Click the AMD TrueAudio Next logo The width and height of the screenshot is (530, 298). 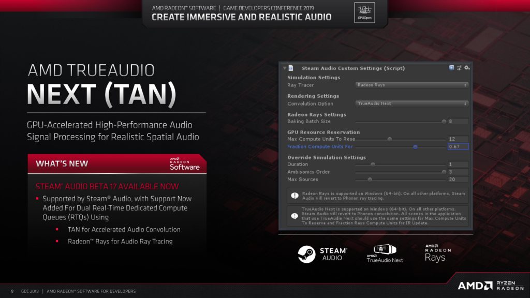coord(385,254)
